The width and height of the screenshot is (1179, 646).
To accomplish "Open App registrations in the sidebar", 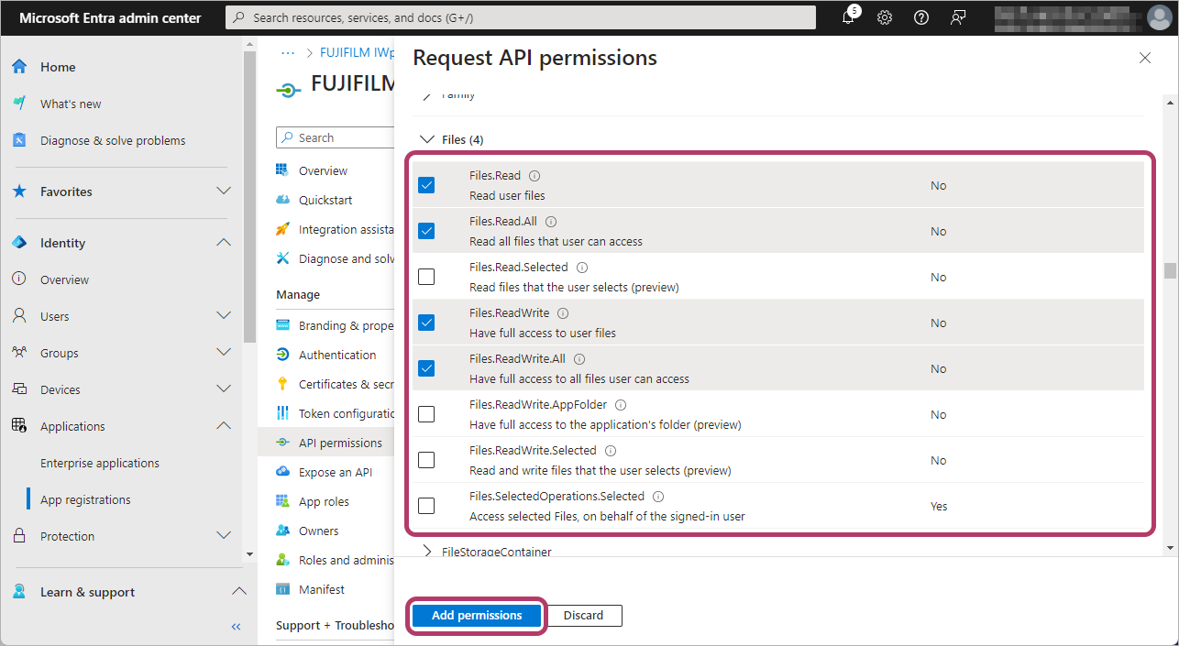I will 85,499.
